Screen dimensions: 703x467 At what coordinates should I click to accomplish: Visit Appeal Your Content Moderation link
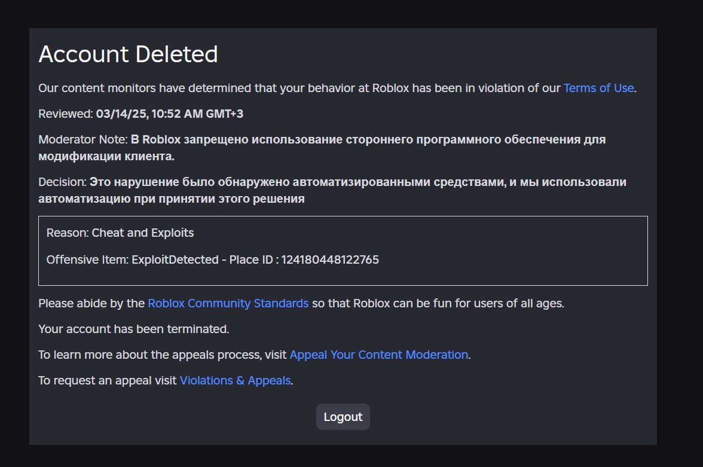[x=379, y=355]
